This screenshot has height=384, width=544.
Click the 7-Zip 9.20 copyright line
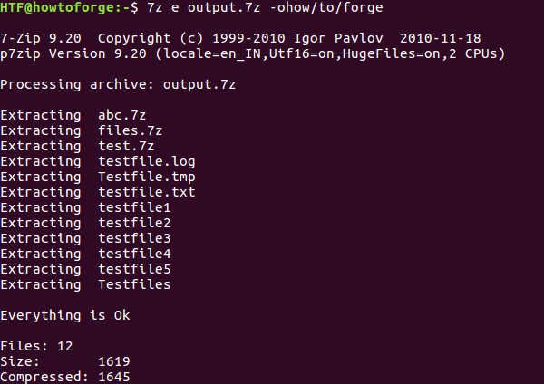point(240,38)
